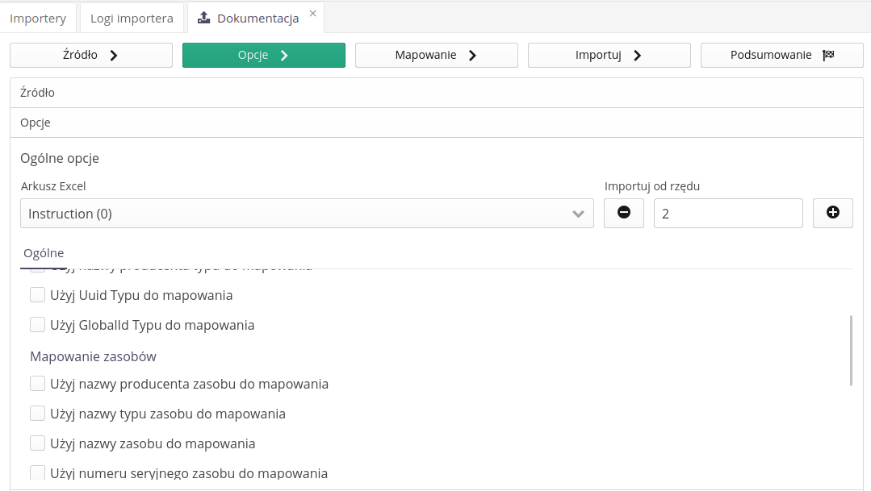This screenshot has width=871, height=491.
Task: Click the upload icon on Dokumentacja tab
Action: click(204, 18)
